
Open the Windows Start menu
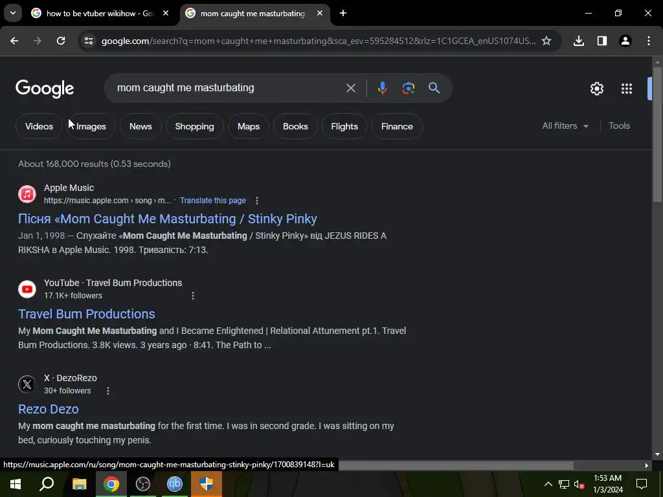(x=16, y=484)
